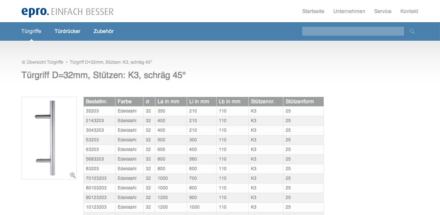Select order number 5683203
Screen dimensions: 440x215
pos(95,159)
